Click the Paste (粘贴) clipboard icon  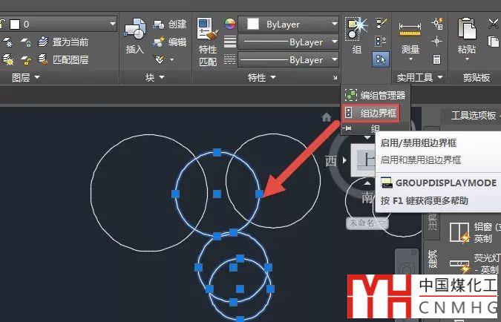(467, 35)
